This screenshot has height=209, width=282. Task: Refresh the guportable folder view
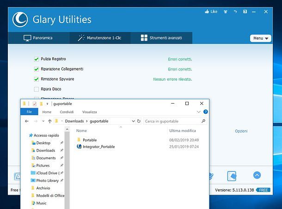tap(139, 121)
